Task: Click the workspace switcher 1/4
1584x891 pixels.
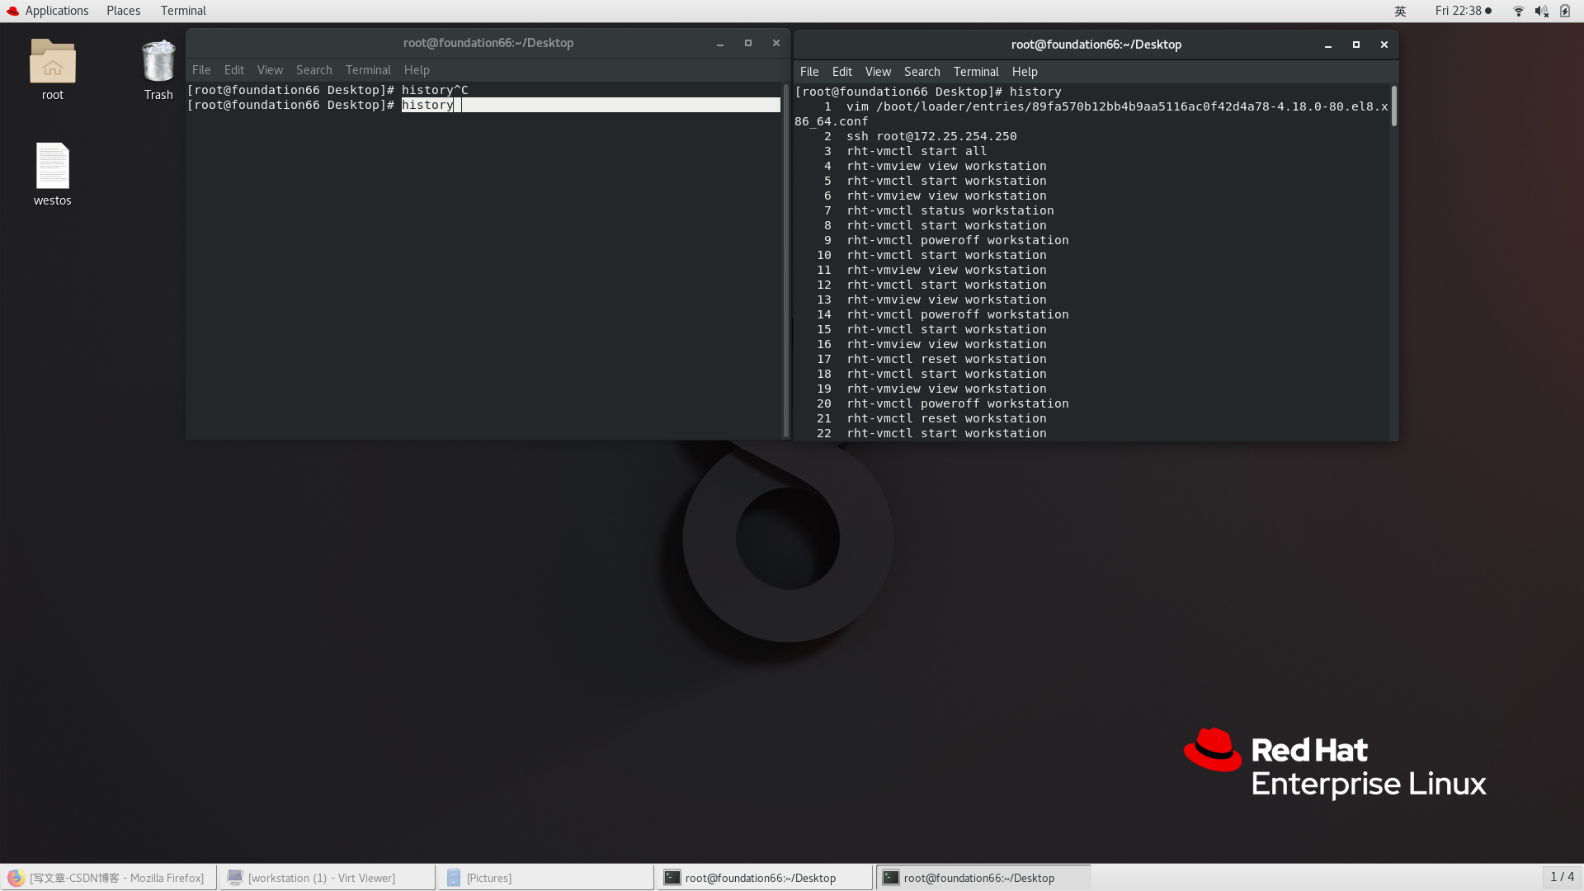Action: (1562, 877)
